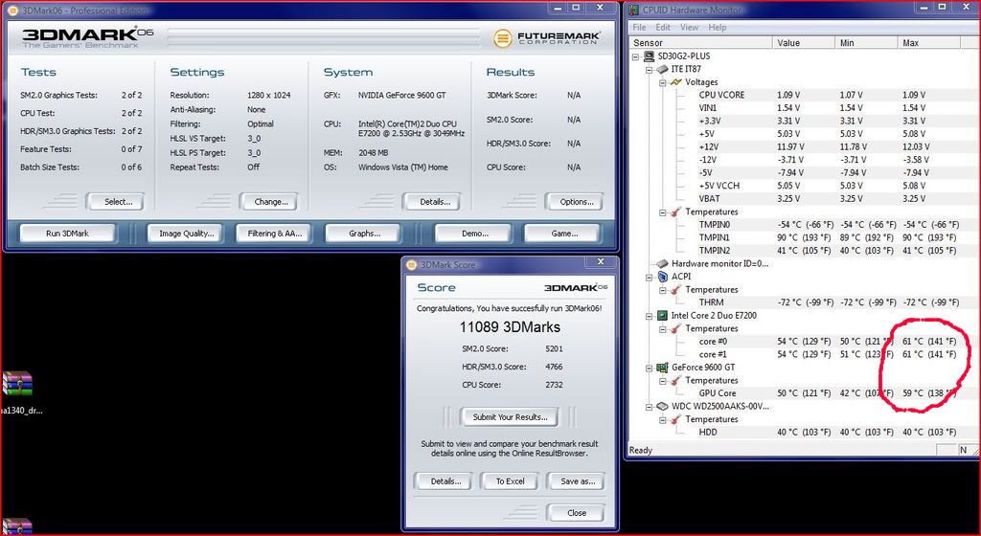Collapse GPU Temperatures node under GeForce
Image resolution: width=981 pixels, height=536 pixels.
(663, 380)
